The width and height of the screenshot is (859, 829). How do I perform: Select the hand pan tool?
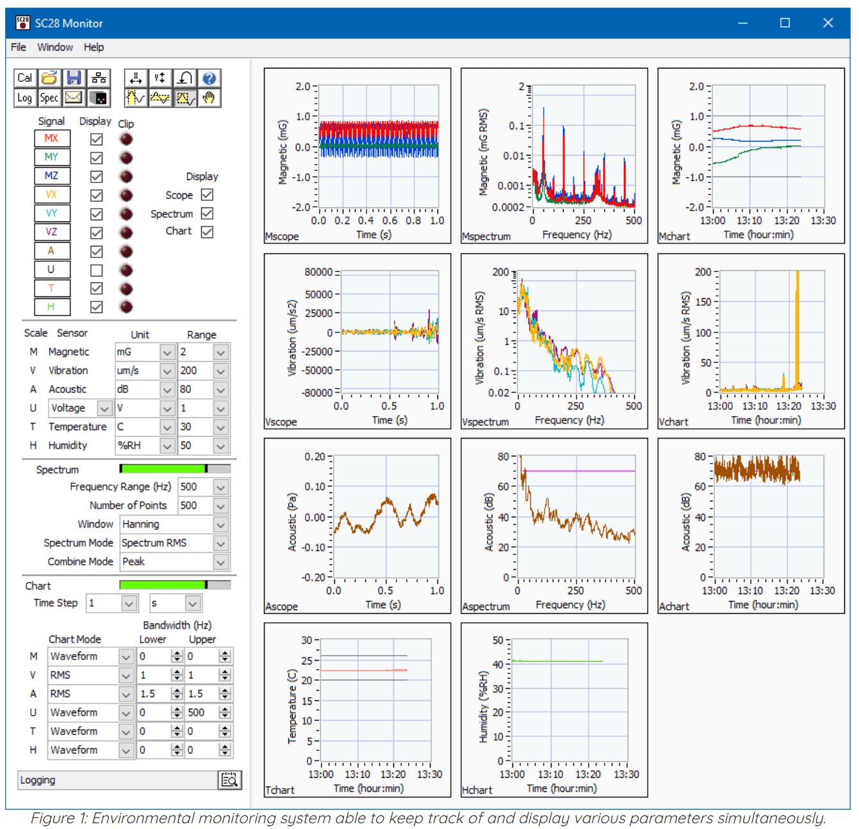209,98
